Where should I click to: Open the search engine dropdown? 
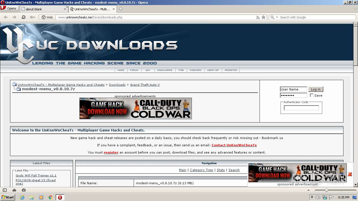(x=274, y=17)
